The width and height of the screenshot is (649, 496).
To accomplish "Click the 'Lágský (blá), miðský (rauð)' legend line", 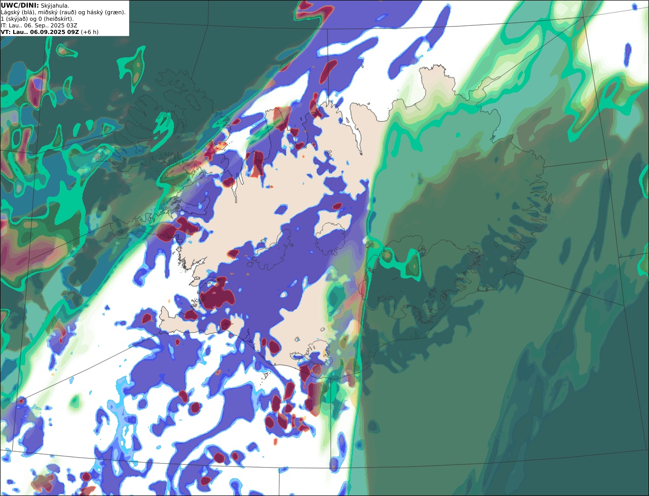I will point(63,12).
